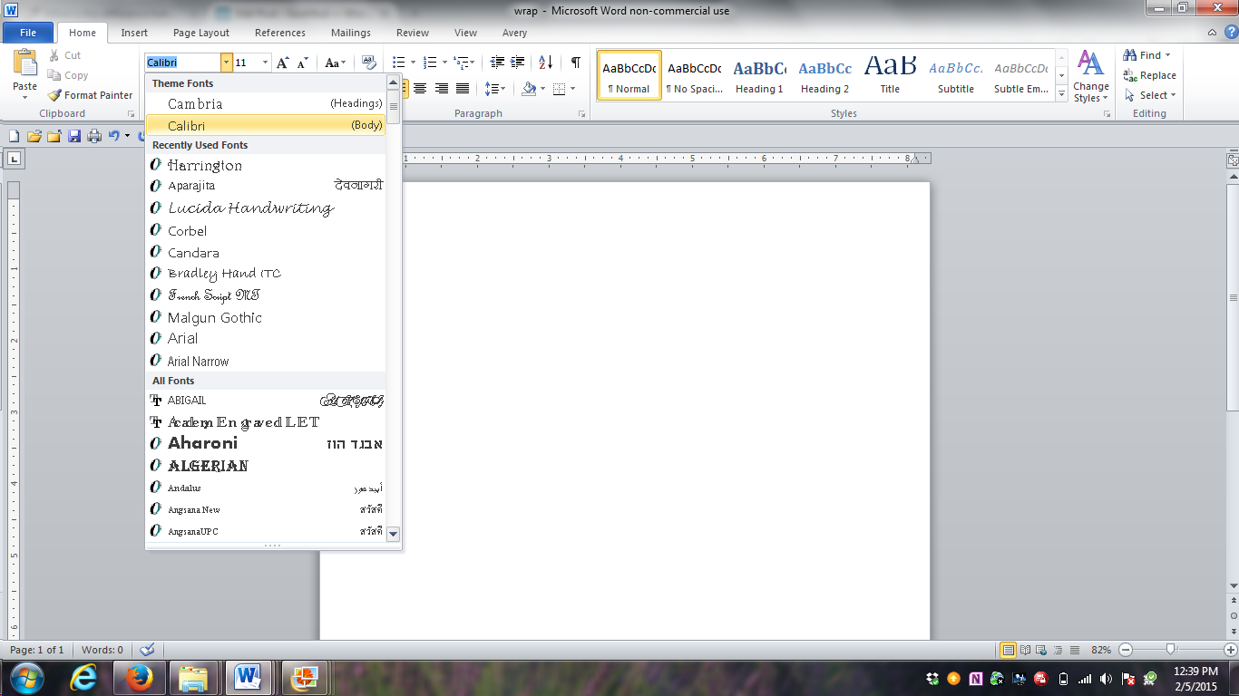
Task: Click the zoom slider handle
Action: [x=1171, y=650]
